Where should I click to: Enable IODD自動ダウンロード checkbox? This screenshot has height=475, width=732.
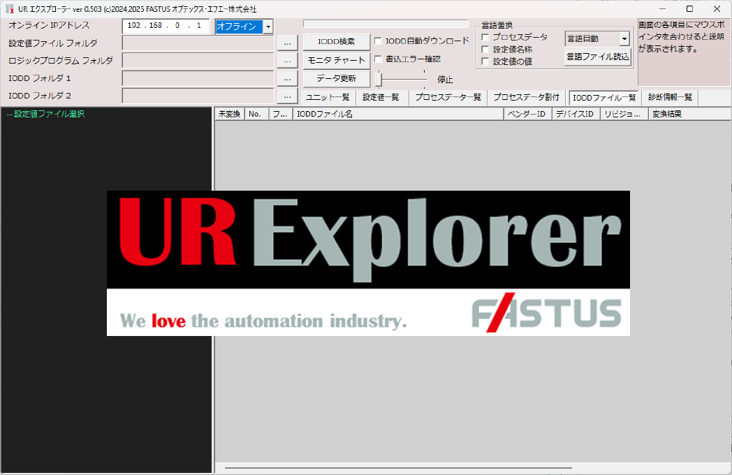378,41
